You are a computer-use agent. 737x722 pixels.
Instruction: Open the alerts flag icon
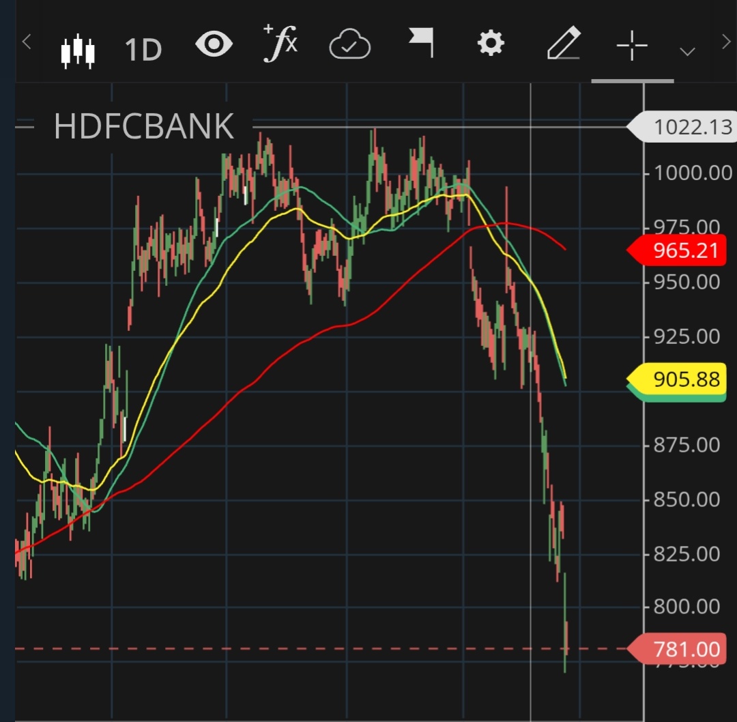(x=421, y=44)
